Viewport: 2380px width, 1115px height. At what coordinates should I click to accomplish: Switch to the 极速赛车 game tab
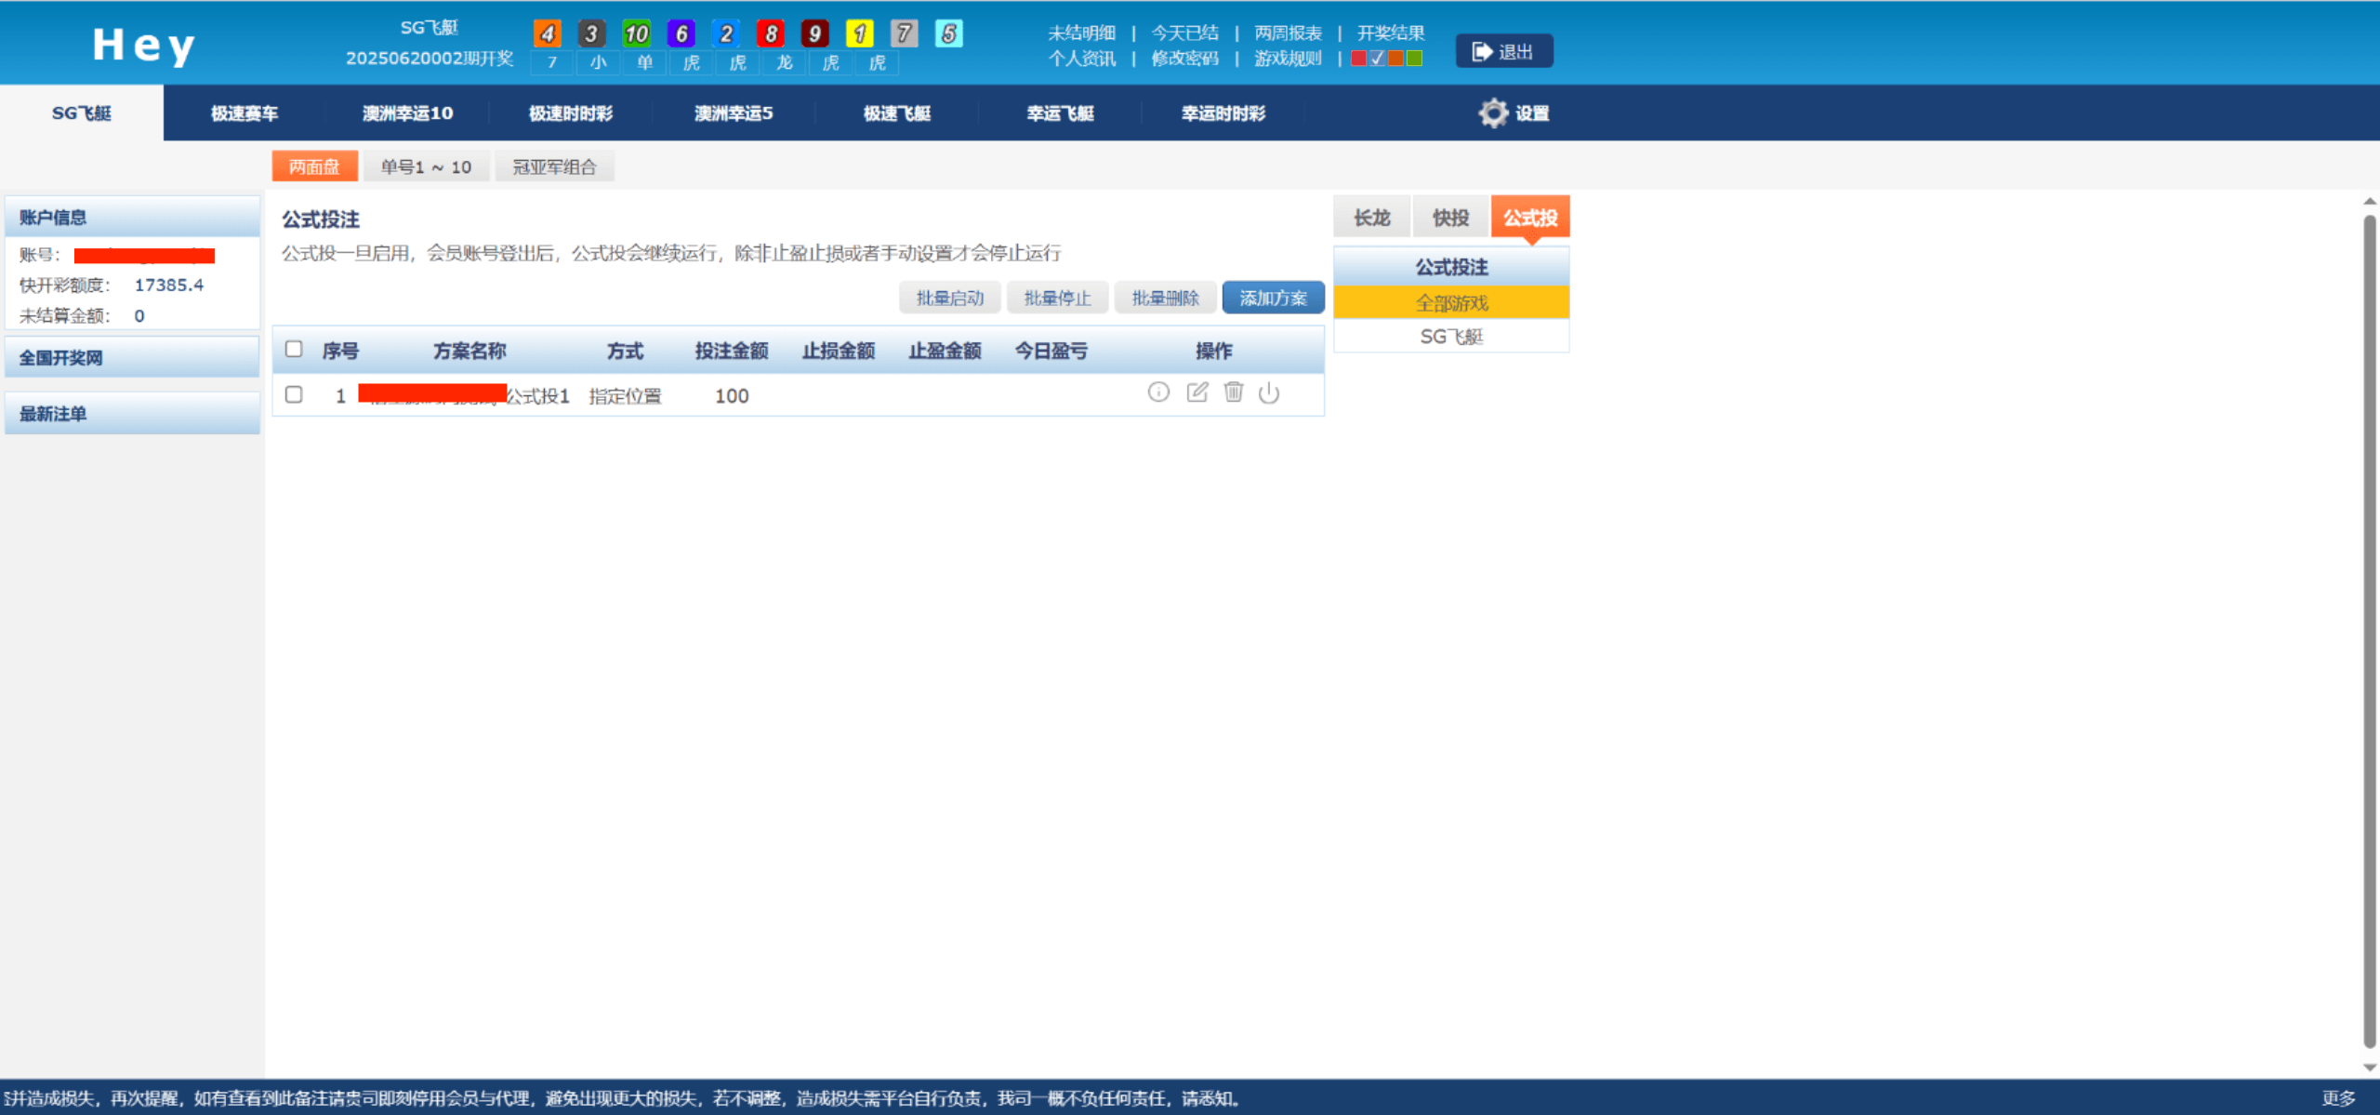tap(245, 113)
